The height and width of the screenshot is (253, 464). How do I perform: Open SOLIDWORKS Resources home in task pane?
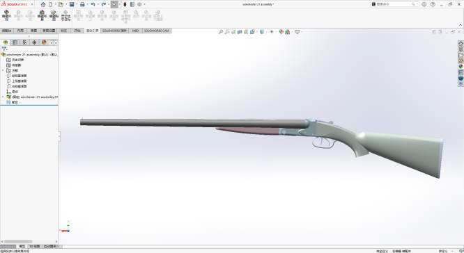coord(461,43)
